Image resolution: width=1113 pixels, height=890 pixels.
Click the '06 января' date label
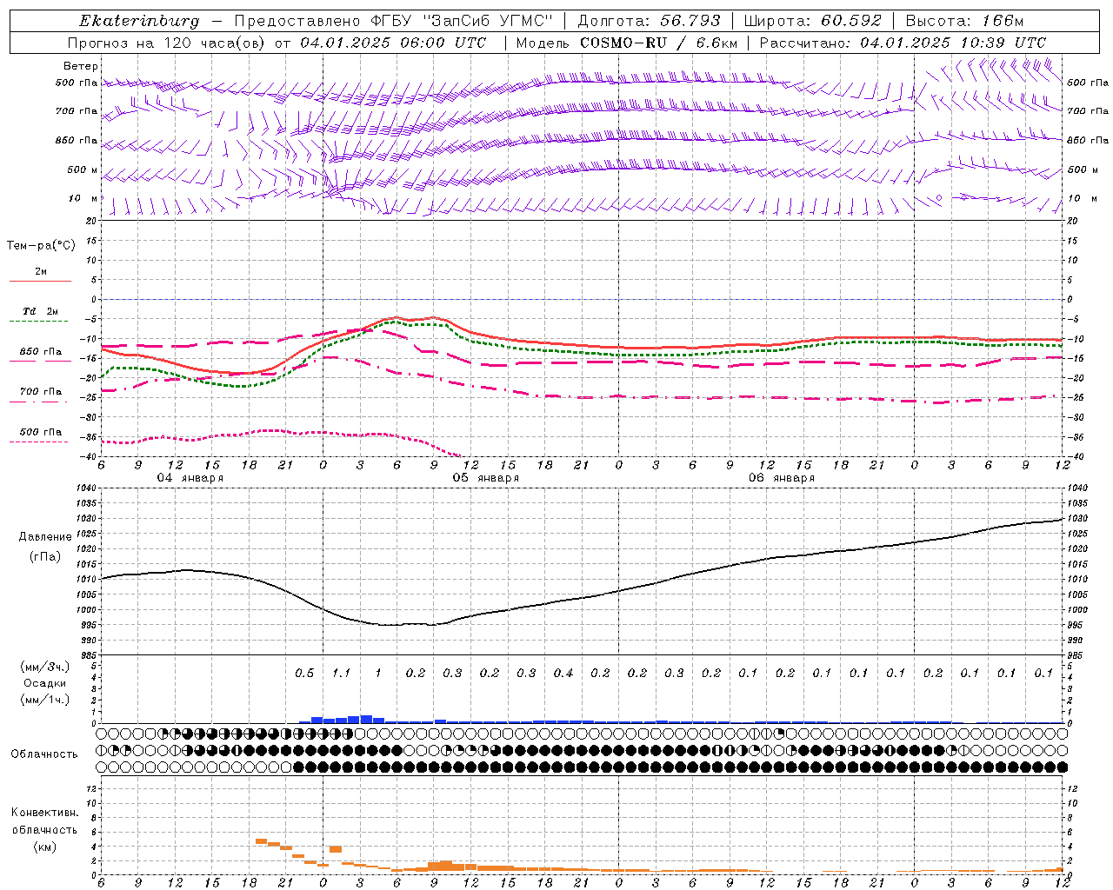(x=781, y=478)
